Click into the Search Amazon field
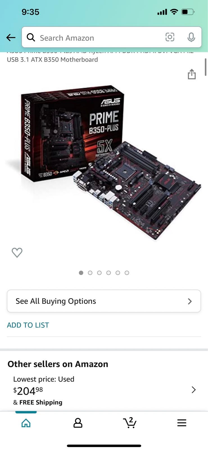208x451 pixels. pyautogui.click(x=112, y=37)
